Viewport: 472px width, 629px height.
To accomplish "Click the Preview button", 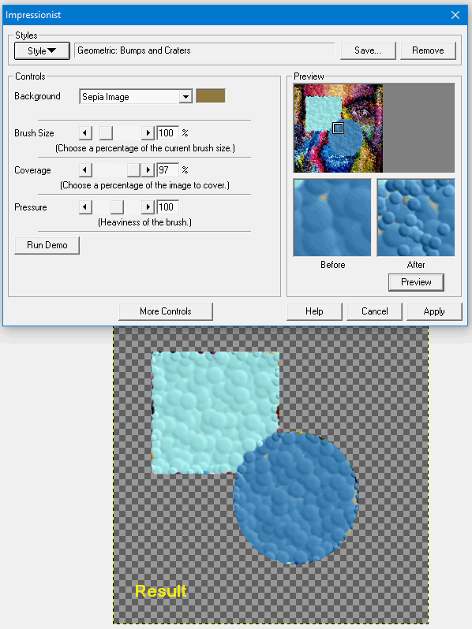I will (416, 282).
